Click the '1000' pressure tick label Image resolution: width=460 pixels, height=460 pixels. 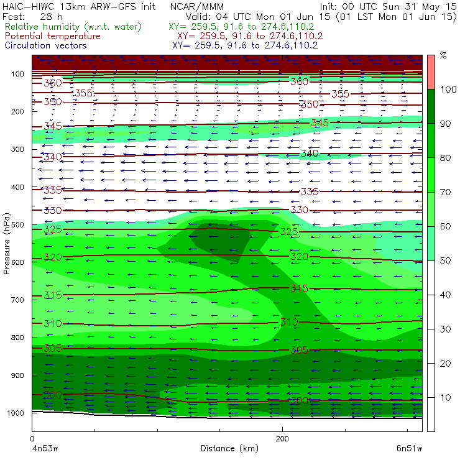click(15, 413)
